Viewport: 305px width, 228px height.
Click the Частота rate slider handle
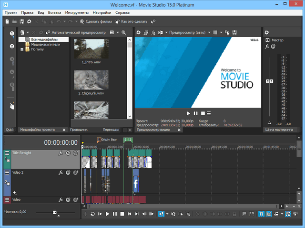click(55, 212)
